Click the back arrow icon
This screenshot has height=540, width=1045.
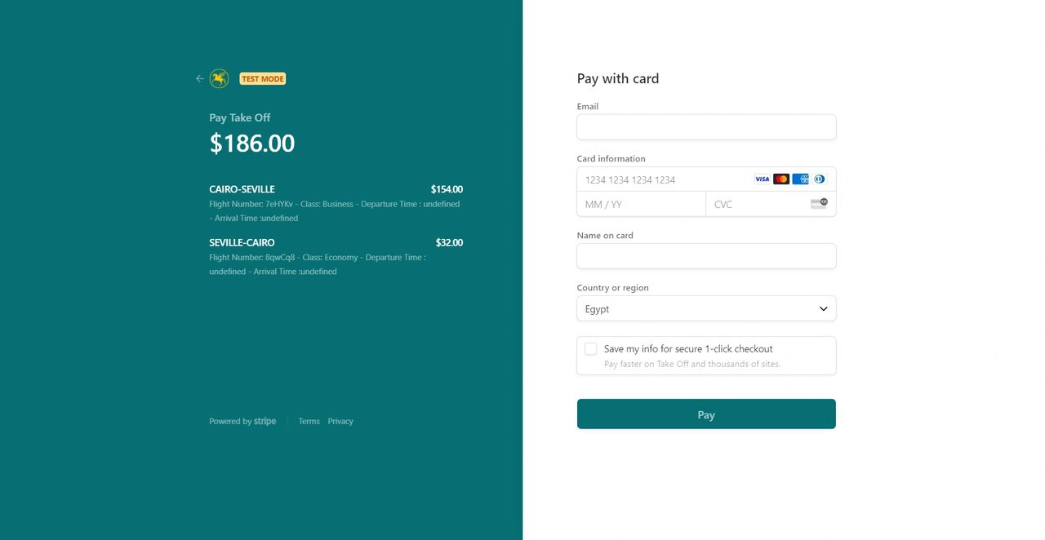pos(200,79)
